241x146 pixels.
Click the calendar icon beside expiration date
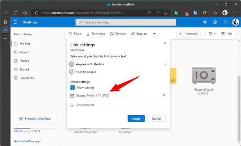[x=72, y=96]
